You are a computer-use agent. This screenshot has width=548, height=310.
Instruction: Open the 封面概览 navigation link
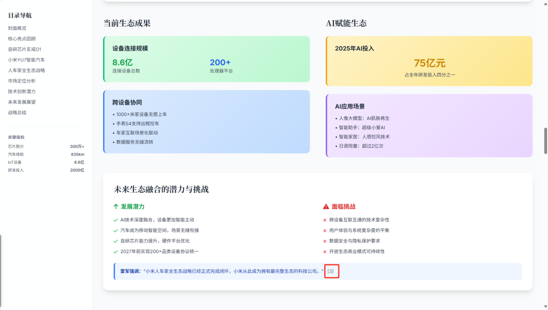click(17, 28)
